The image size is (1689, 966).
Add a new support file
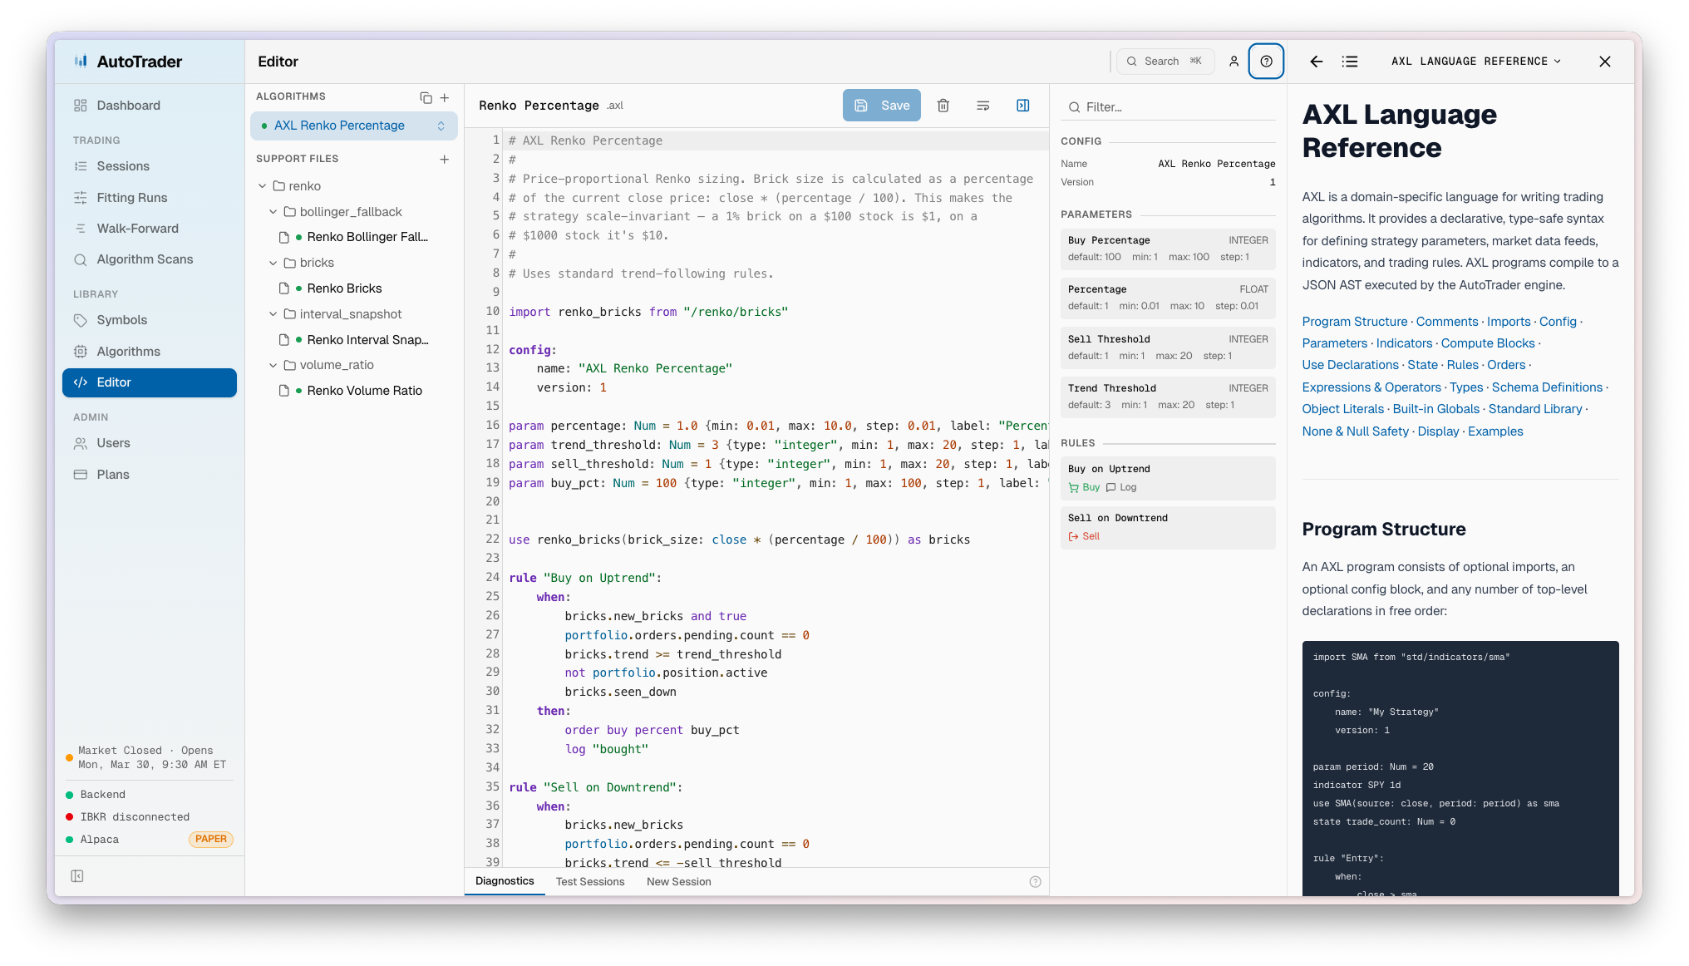pyautogui.click(x=446, y=159)
